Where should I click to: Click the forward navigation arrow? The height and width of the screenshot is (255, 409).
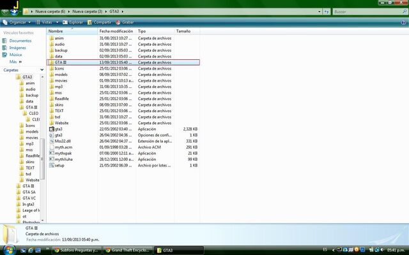tap(14, 11)
